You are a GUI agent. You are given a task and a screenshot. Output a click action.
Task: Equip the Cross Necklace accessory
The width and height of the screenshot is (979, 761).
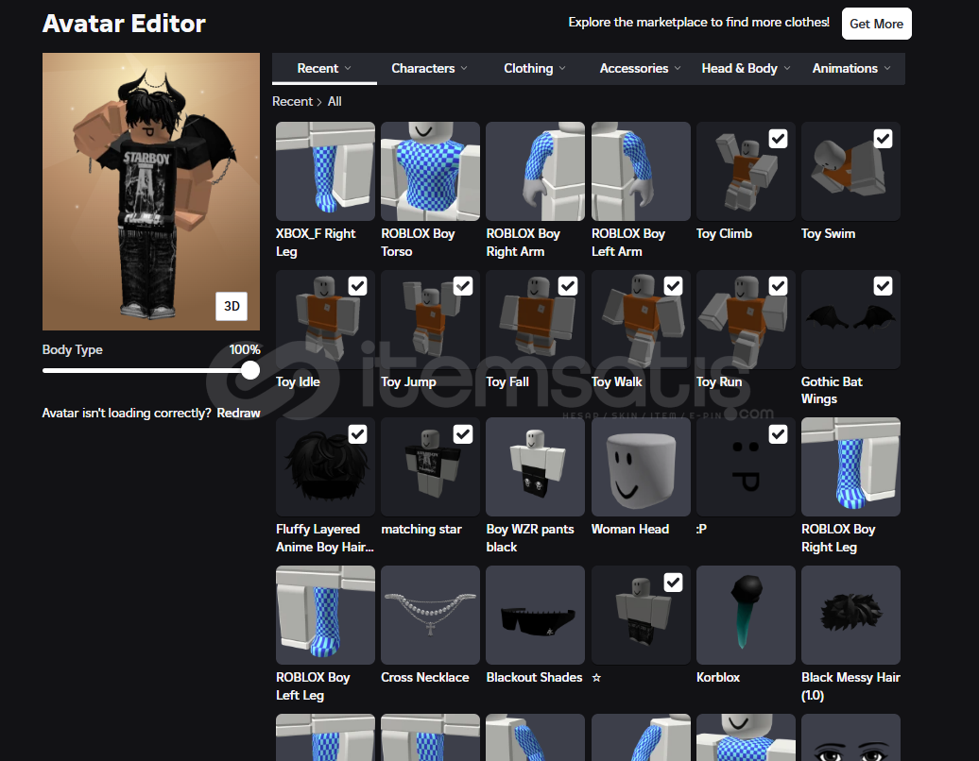(430, 615)
